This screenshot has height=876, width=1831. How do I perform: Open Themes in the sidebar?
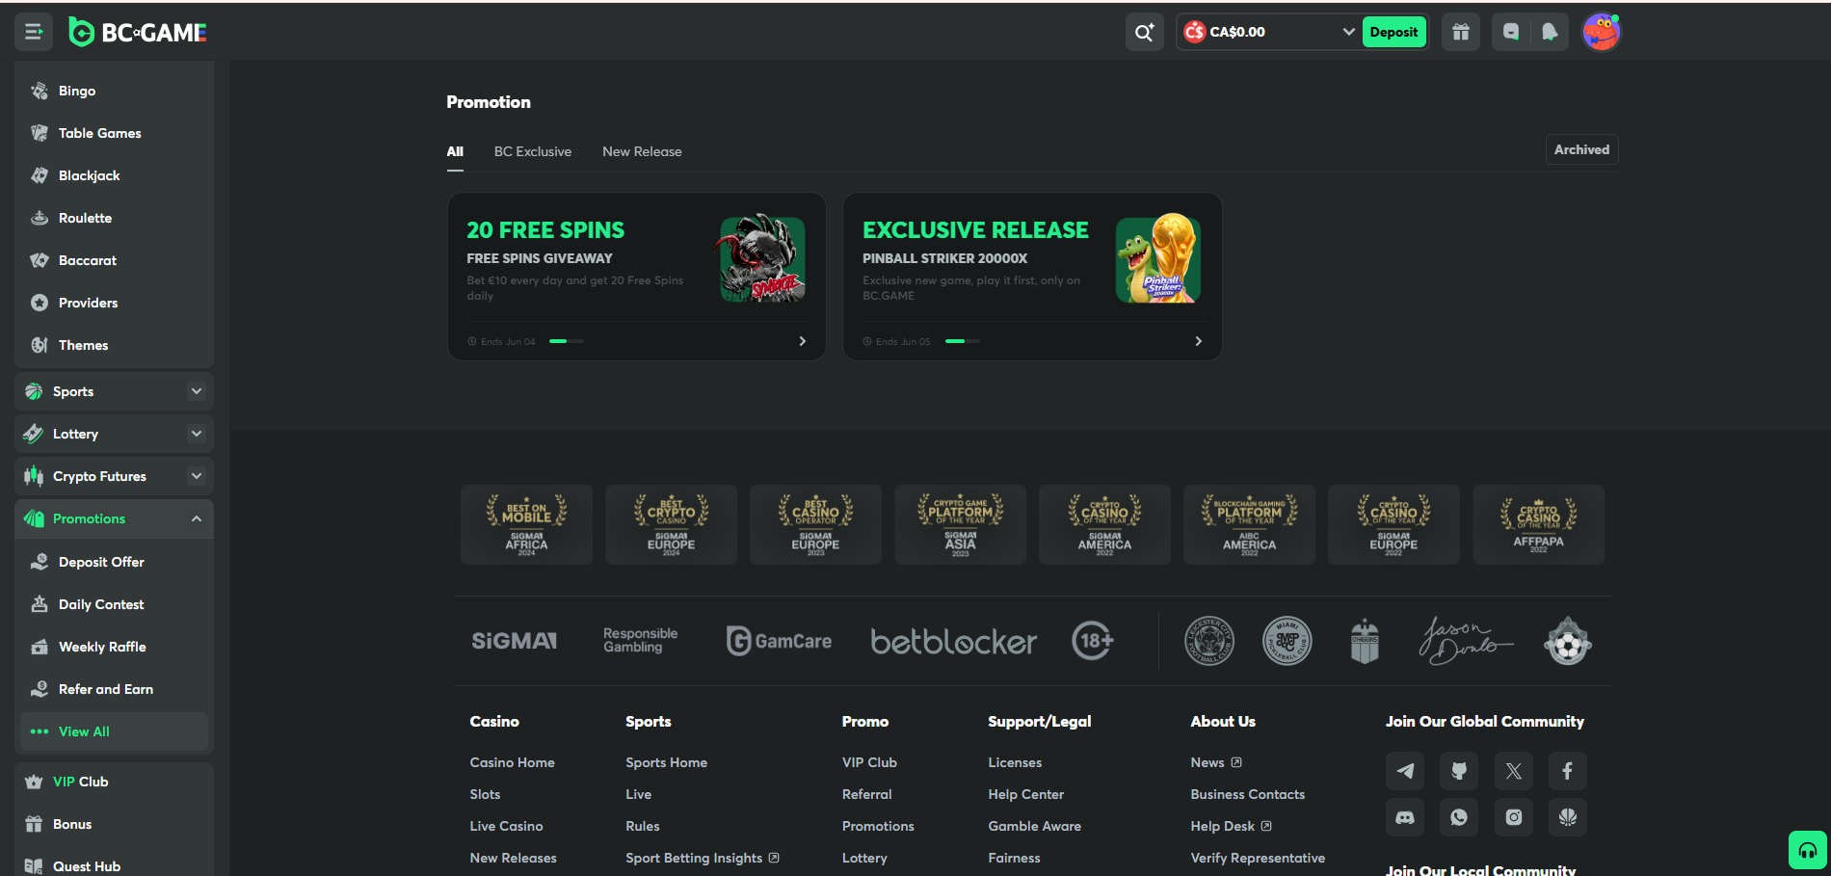point(114,345)
